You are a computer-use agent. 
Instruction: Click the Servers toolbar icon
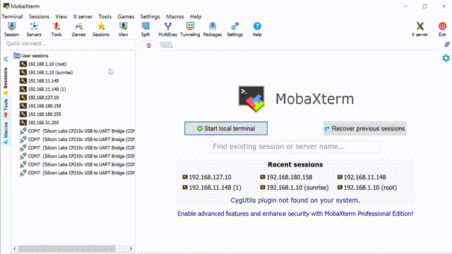click(34, 30)
